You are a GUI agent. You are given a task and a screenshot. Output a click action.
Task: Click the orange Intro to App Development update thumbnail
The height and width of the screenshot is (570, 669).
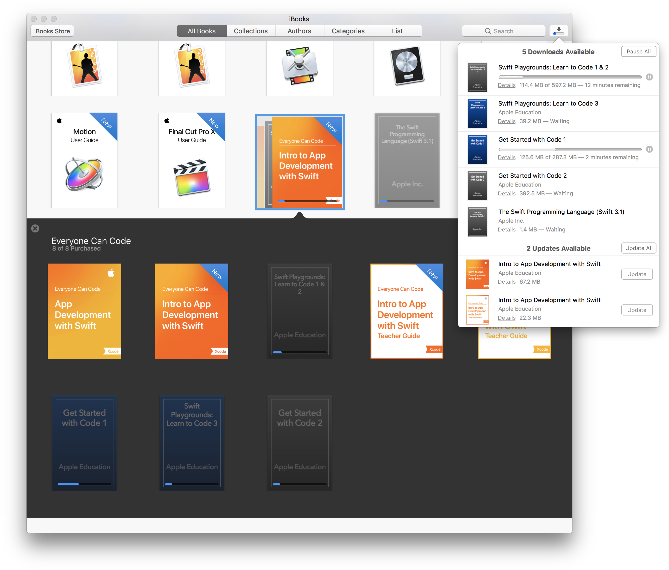[477, 274]
